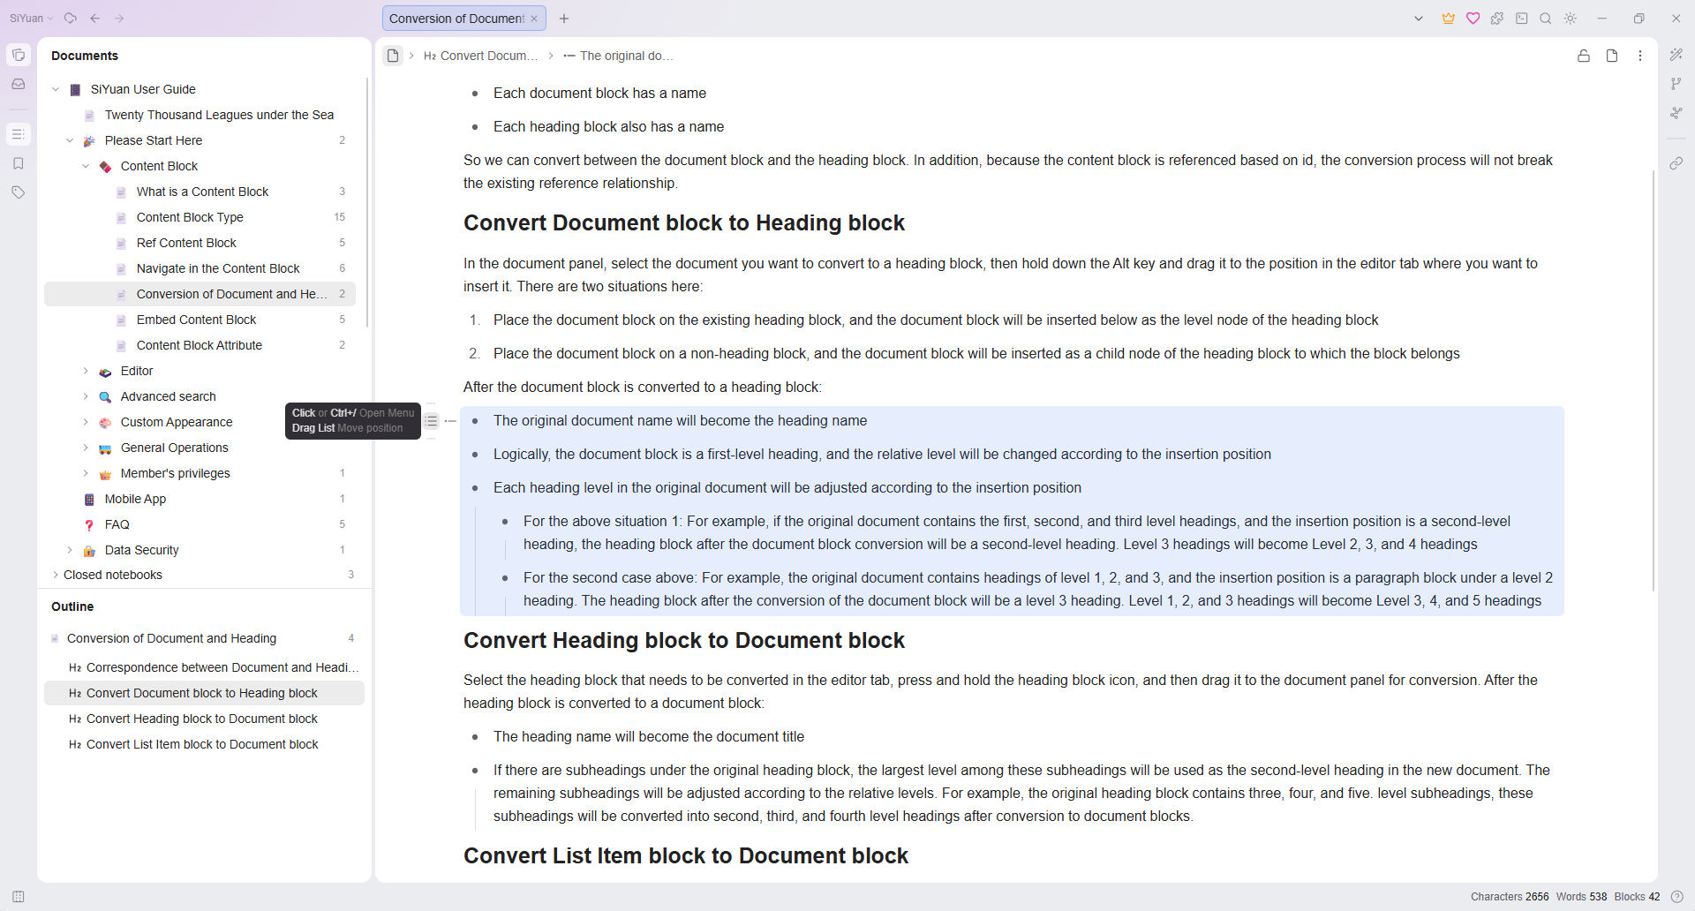Collapse the Please Start Here folder
The width and height of the screenshot is (1695, 911).
tap(70, 140)
